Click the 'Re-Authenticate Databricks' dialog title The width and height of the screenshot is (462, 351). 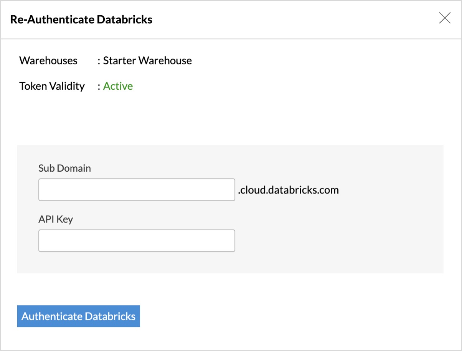point(81,20)
